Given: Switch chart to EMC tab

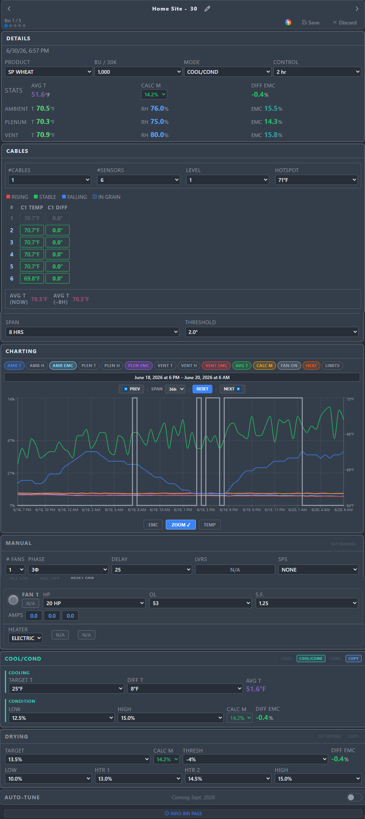Looking at the screenshot, I should click(153, 525).
